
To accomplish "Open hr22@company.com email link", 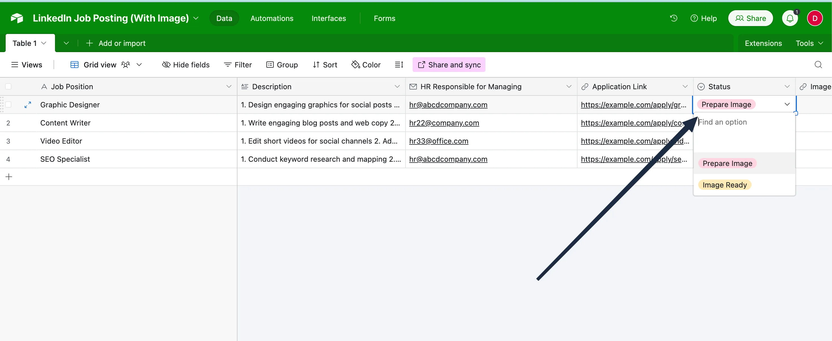I will coord(444,123).
